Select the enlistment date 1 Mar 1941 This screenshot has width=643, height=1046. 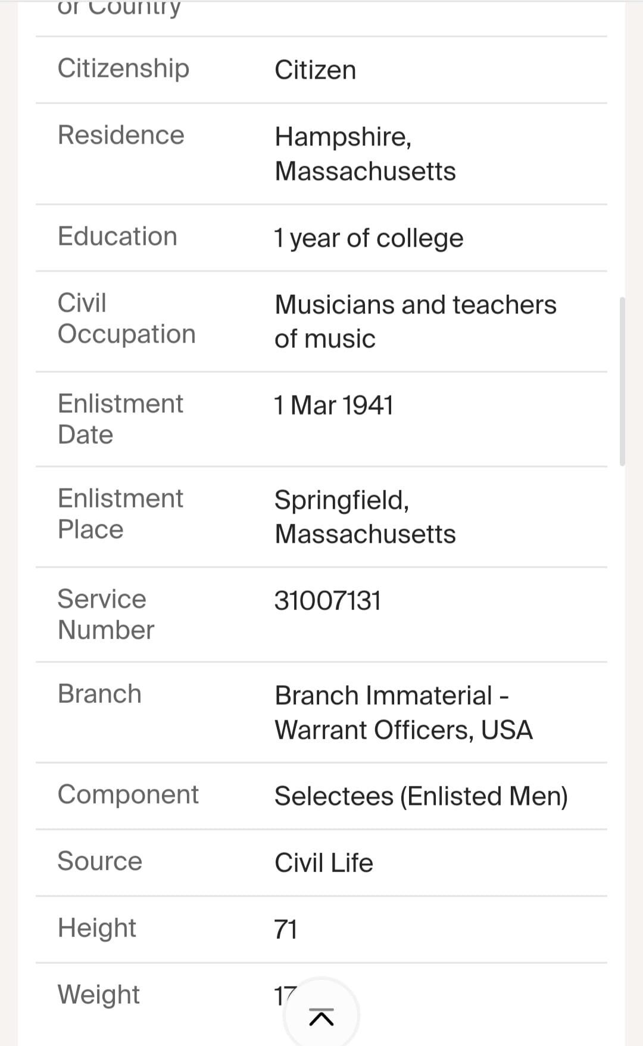tap(333, 406)
